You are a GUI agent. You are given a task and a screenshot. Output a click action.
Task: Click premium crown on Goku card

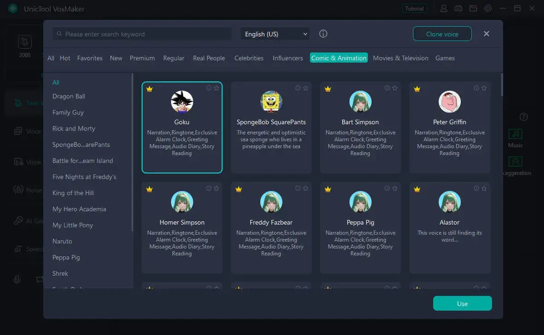click(x=149, y=89)
